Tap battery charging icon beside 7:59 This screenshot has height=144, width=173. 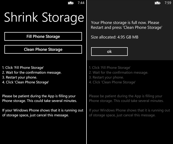157,3
